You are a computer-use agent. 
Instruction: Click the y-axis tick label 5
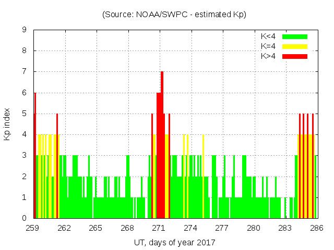(24, 114)
